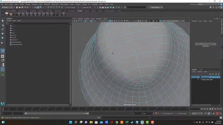Toggle viewport grid display icon
This screenshot has height=125, width=223.
[91, 21]
